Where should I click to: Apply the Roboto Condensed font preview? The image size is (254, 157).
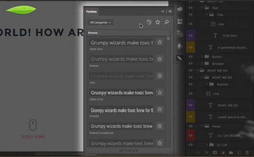pyautogui.click(x=121, y=126)
